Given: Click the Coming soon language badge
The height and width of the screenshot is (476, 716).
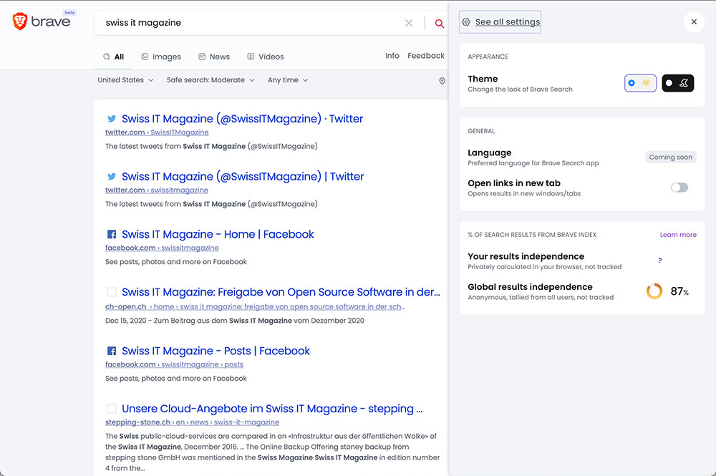Looking at the screenshot, I should (670, 157).
